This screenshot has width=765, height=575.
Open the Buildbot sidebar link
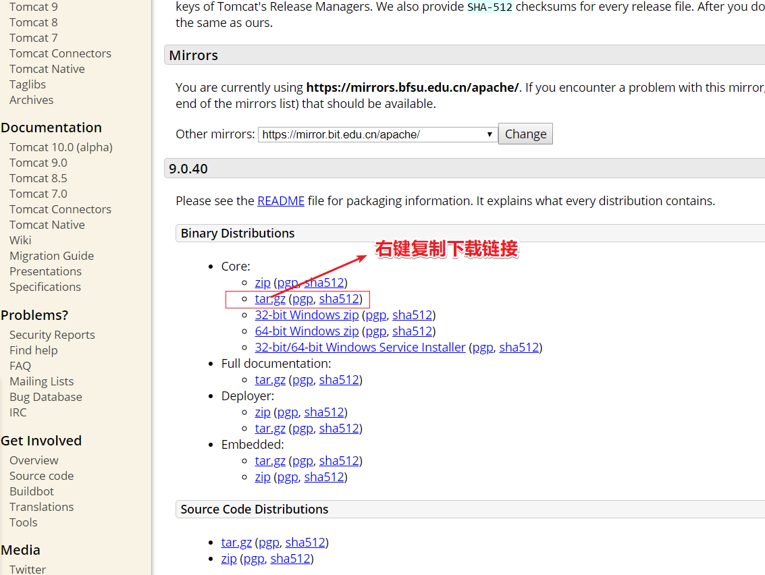point(31,491)
